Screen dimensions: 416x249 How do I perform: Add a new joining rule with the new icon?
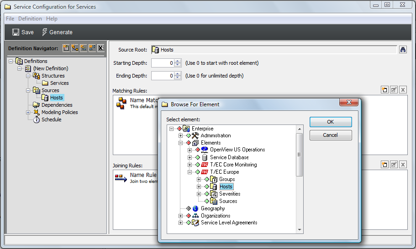click(384, 165)
